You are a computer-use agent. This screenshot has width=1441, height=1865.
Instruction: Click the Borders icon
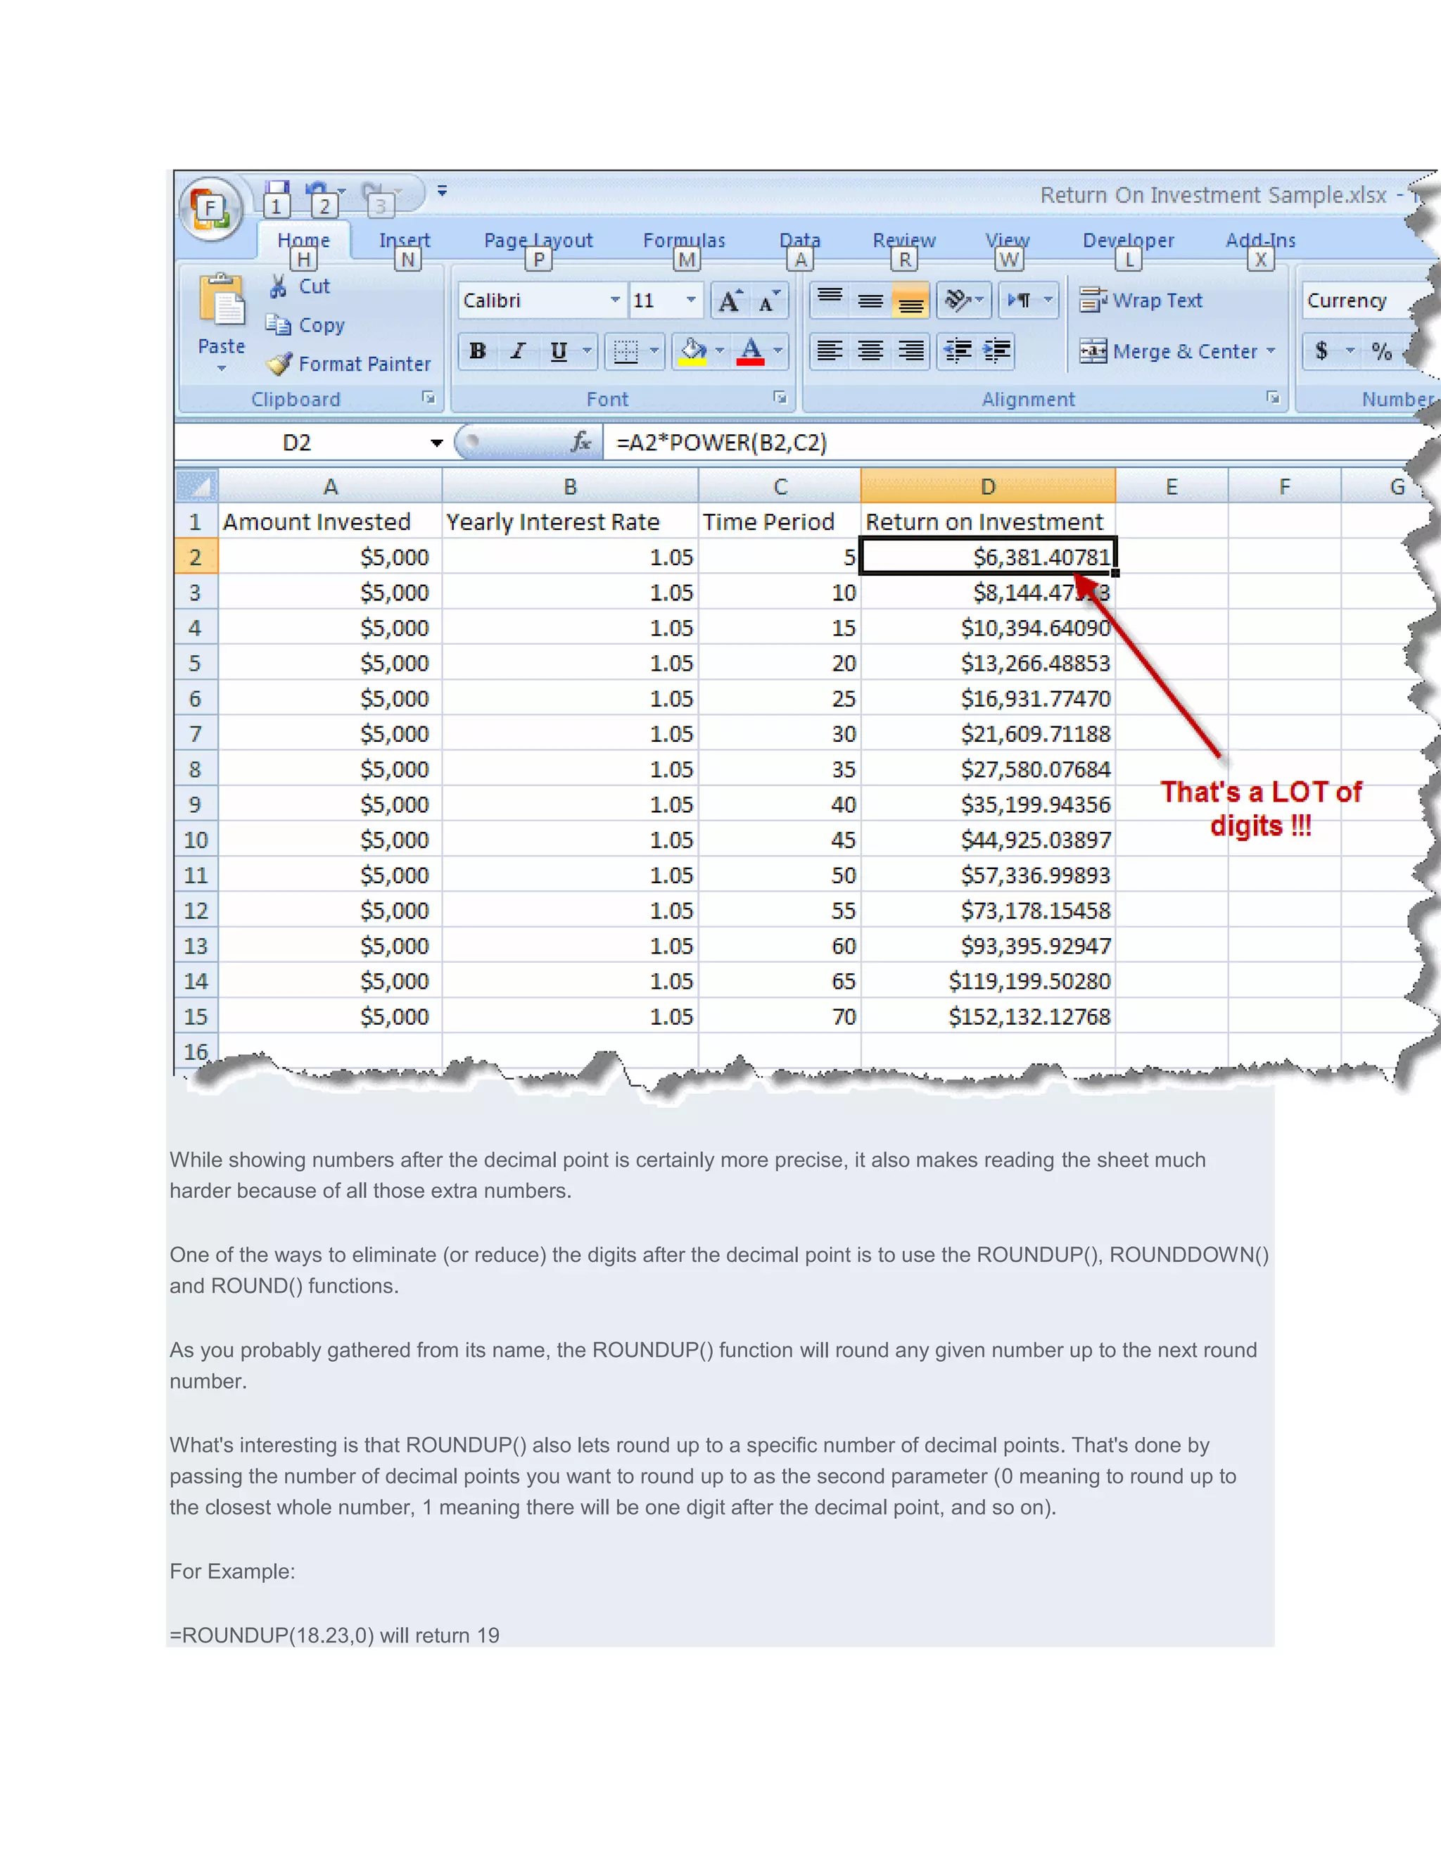(x=626, y=351)
